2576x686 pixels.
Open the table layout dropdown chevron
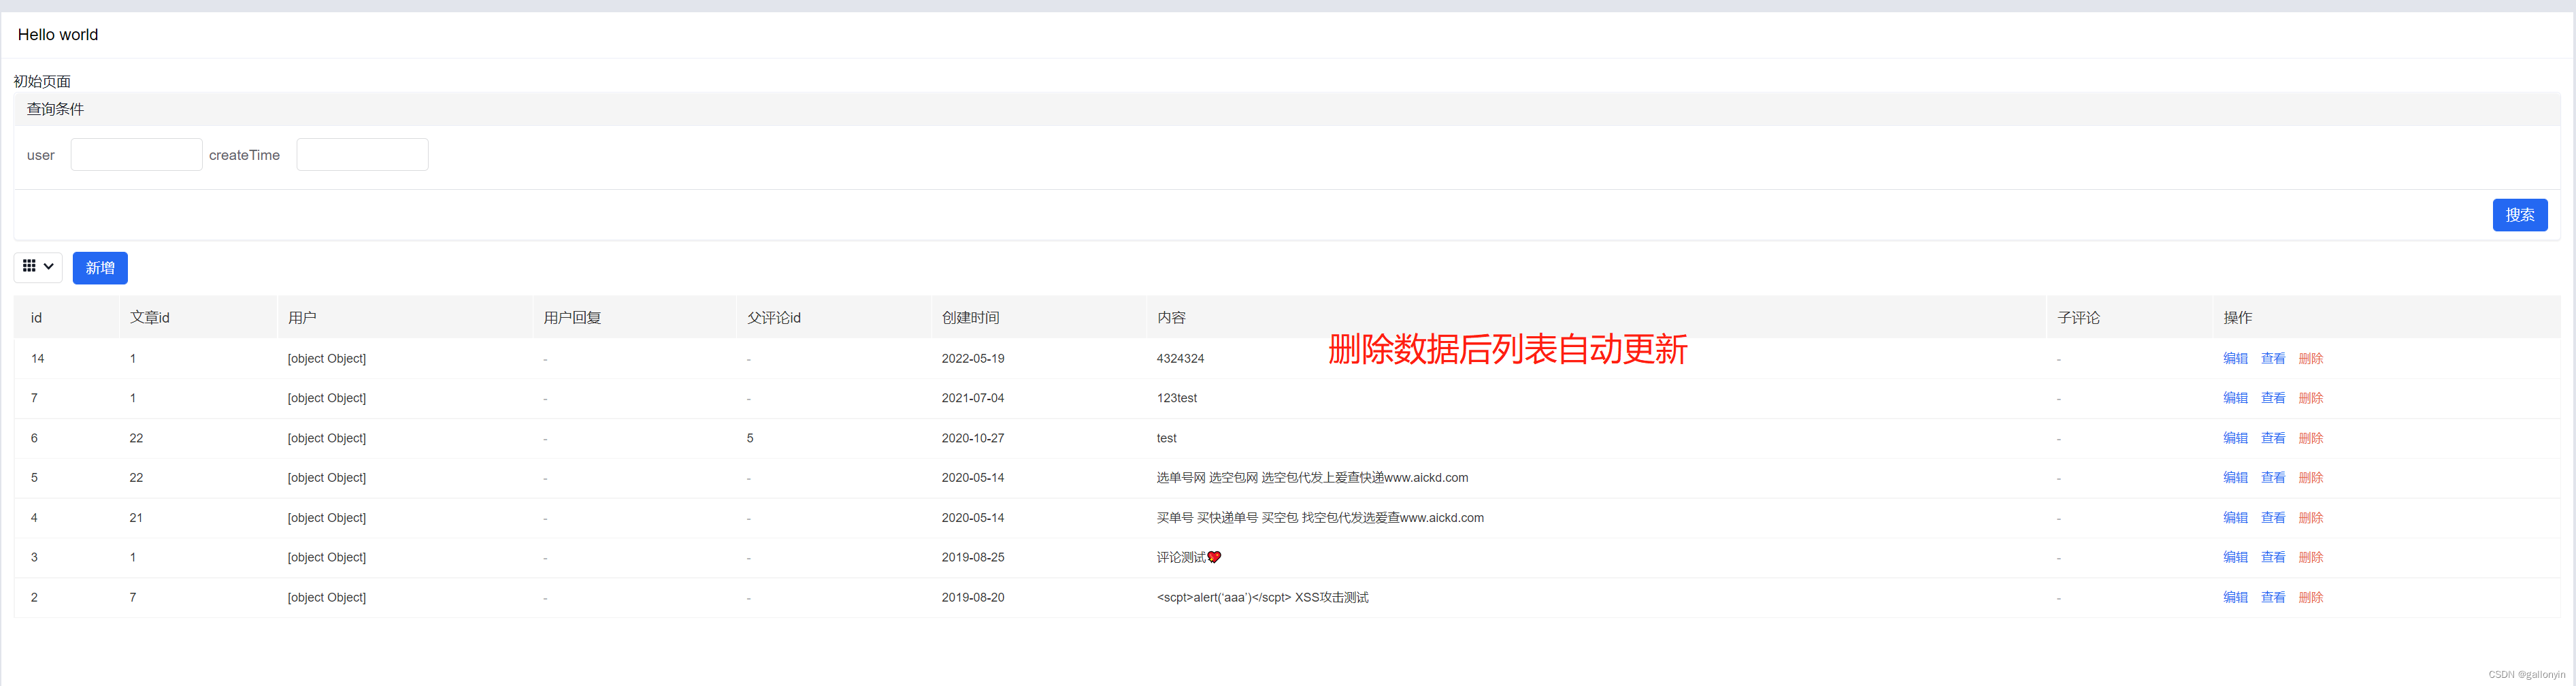pyautogui.click(x=49, y=267)
